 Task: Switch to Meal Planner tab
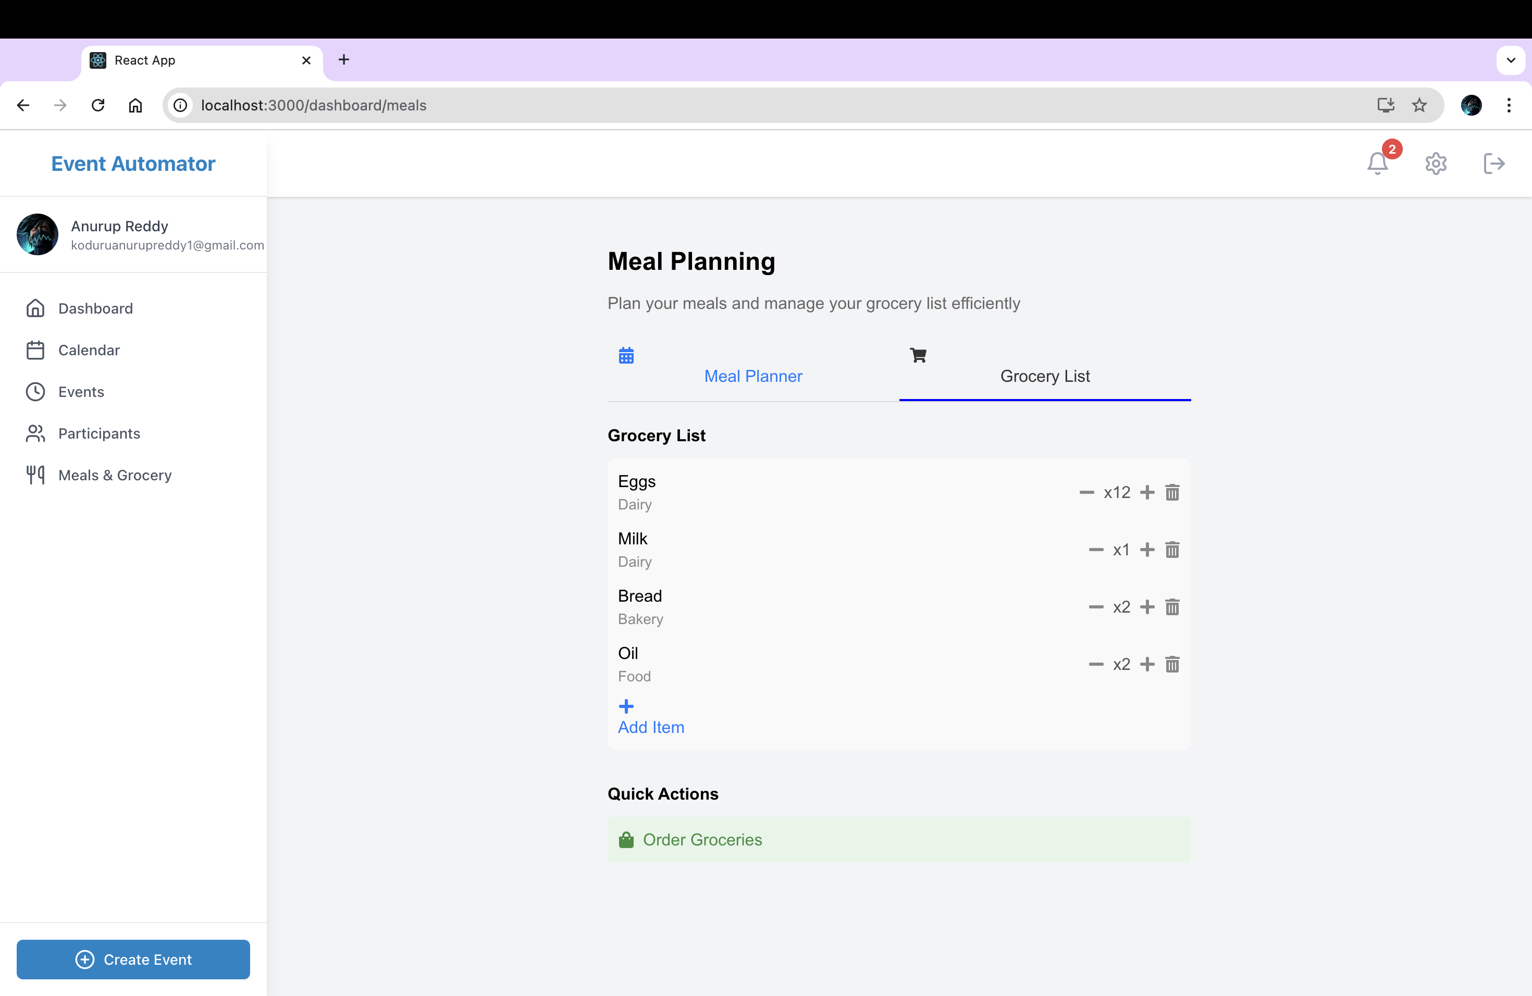(x=752, y=375)
